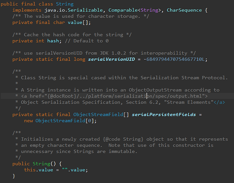Image resolution: width=234 pixels, height=183 pixels.
Task: Click CharSequence in the implements clause
Action: [x=184, y=10]
